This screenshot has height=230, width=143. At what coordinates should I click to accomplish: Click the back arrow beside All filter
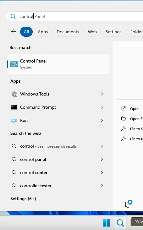(x=14, y=32)
